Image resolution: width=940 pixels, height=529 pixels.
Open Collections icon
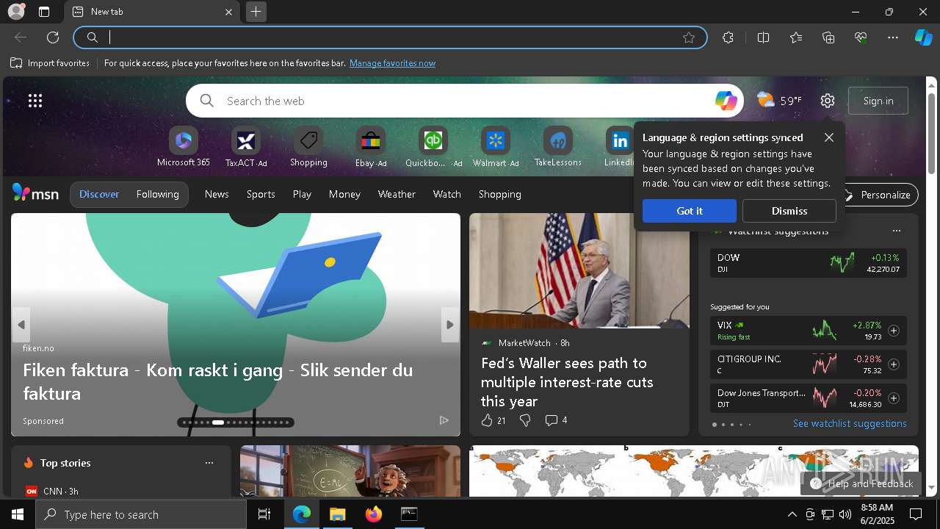(x=828, y=37)
